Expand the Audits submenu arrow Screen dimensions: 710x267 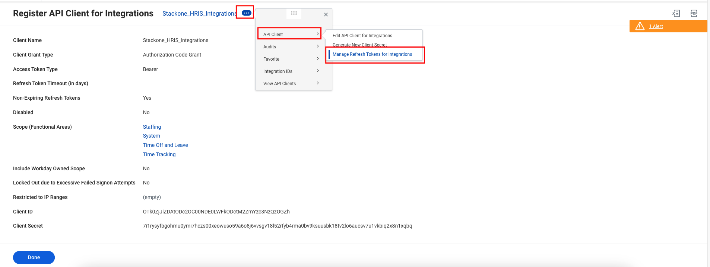[318, 46]
